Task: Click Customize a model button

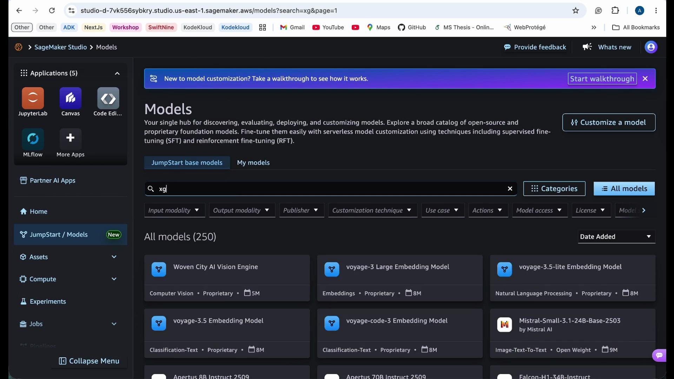Action: pyautogui.click(x=609, y=122)
